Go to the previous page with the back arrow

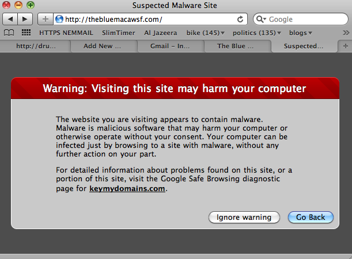(10, 20)
